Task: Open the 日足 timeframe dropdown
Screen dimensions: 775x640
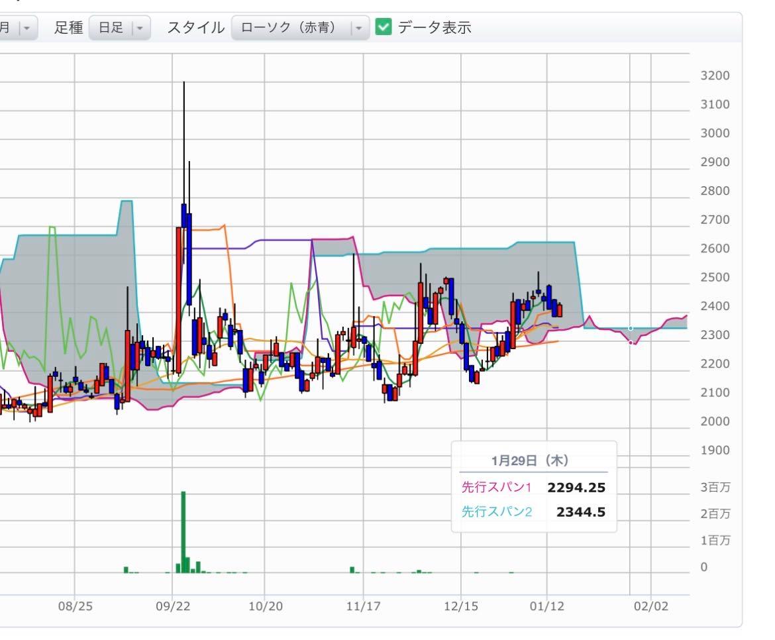Action: (120, 28)
